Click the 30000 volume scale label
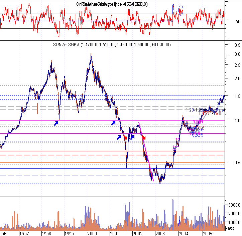This screenshot has width=242, height=236. [x=234, y=205]
